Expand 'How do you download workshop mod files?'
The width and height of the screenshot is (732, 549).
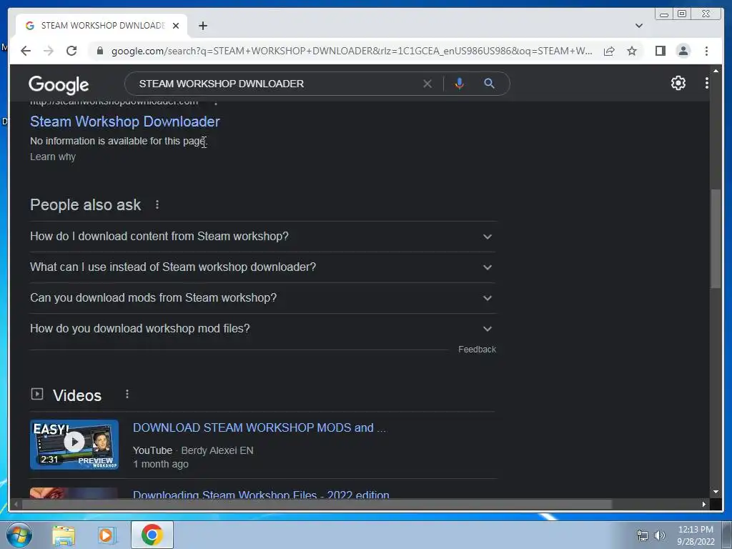[263, 329]
